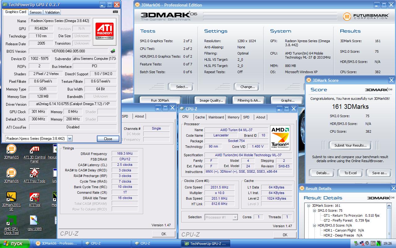This screenshot has height=248, width=396.
Task: Open the ATITool desktop shortcut
Action: tap(35, 199)
